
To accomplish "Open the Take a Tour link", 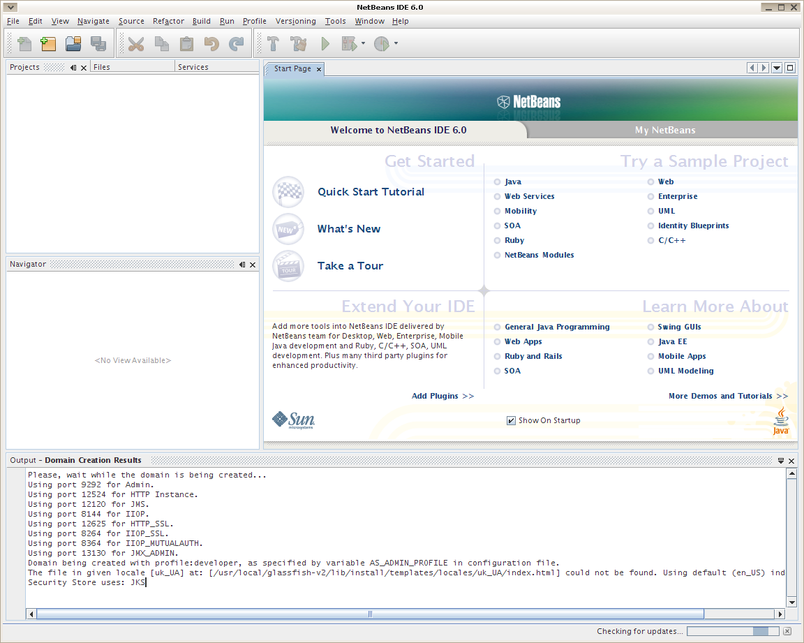I will click(350, 265).
